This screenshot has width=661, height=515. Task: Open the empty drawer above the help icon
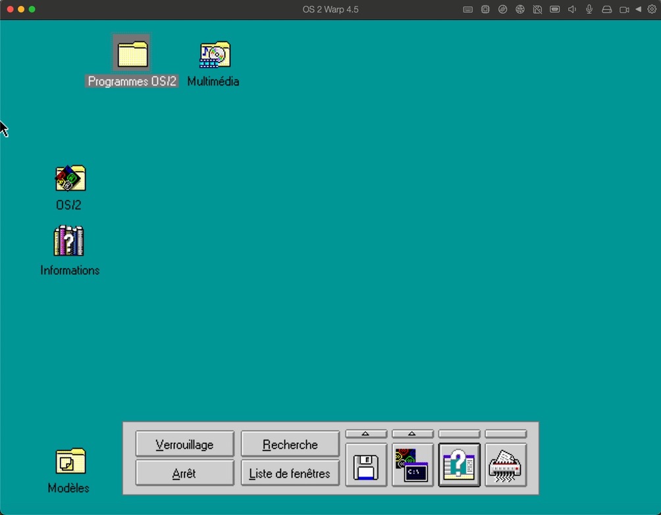click(x=459, y=434)
